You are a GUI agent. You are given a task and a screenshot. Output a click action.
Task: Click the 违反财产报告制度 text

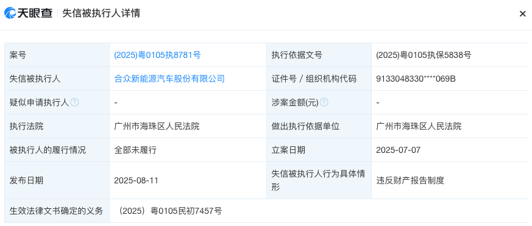(410, 180)
